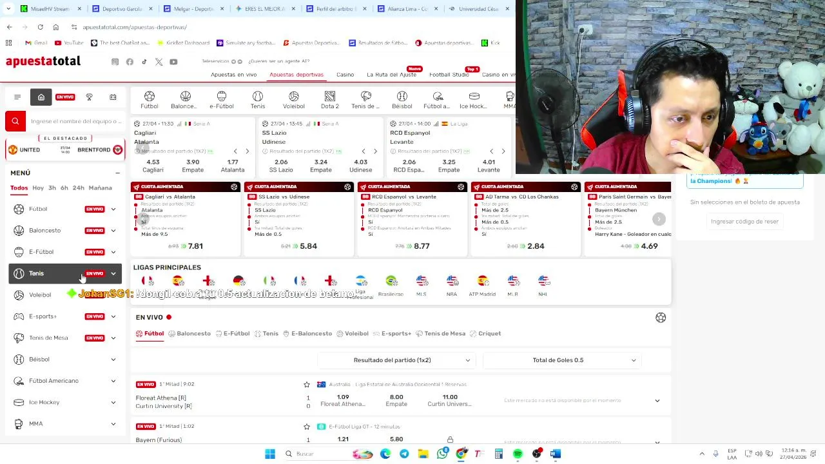This screenshot has width=825, height=464.
Task: Open ATP Madrid in Ligas Principales
Action: 482,285
